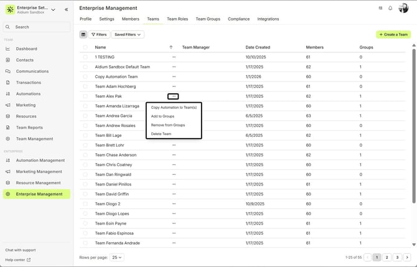Switch to the Team Roles tab
417x267 pixels.
(177, 19)
